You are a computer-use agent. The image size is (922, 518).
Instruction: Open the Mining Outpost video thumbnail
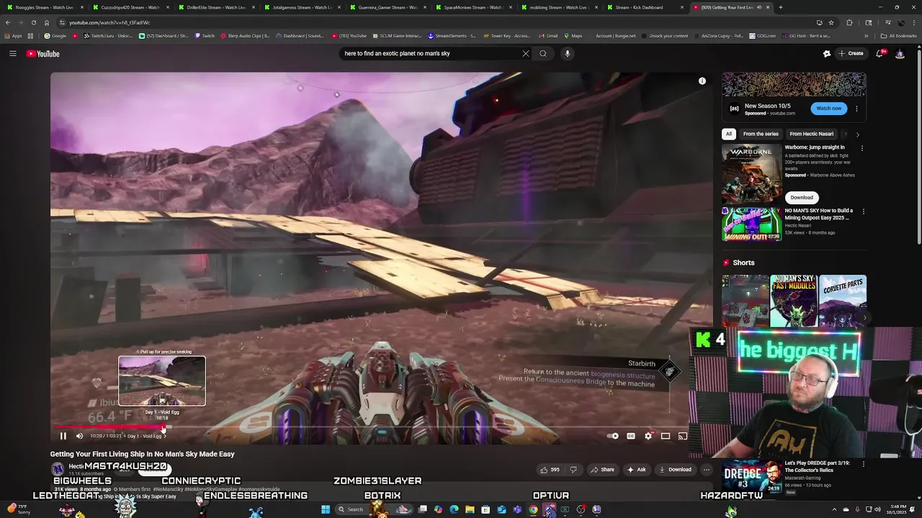coord(752,224)
